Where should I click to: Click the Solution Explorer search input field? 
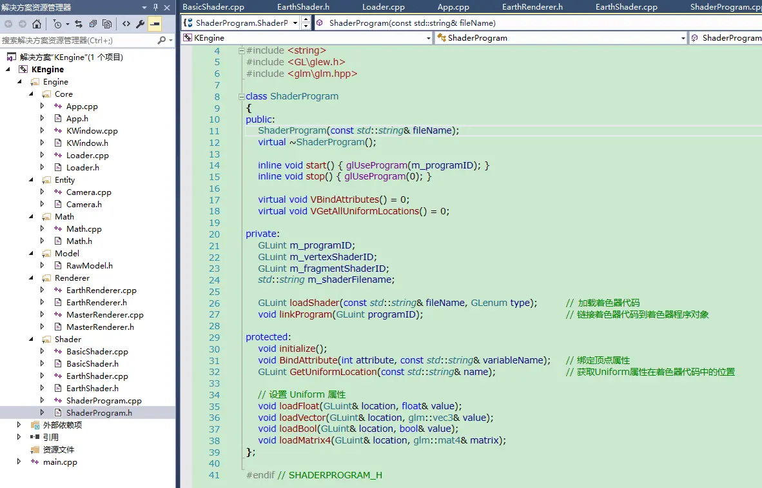pos(77,40)
